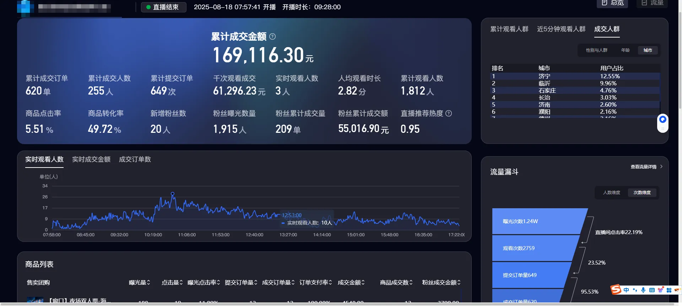The image size is (682, 306).
Task: Click the microphone voice input icon
Action: [643, 290]
